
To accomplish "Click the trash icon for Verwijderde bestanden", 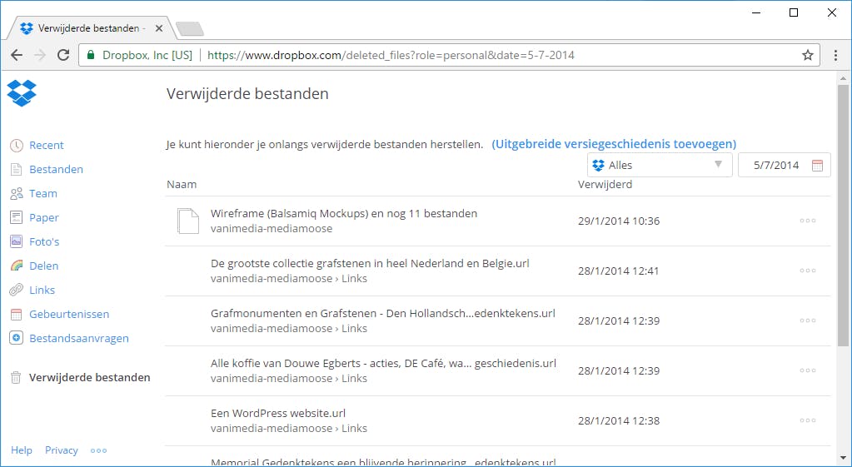I will pyautogui.click(x=17, y=377).
